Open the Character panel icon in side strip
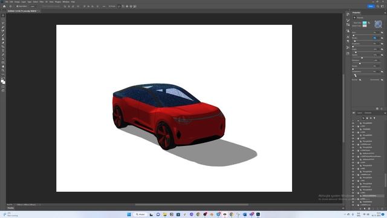Screen dimensions: 387x218 coord(348,37)
